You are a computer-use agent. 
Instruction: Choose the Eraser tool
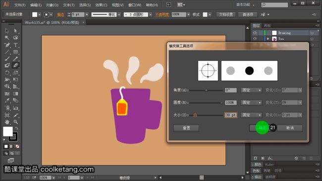point(15,66)
